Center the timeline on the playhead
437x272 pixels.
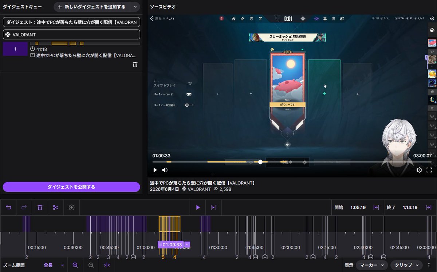point(107,265)
